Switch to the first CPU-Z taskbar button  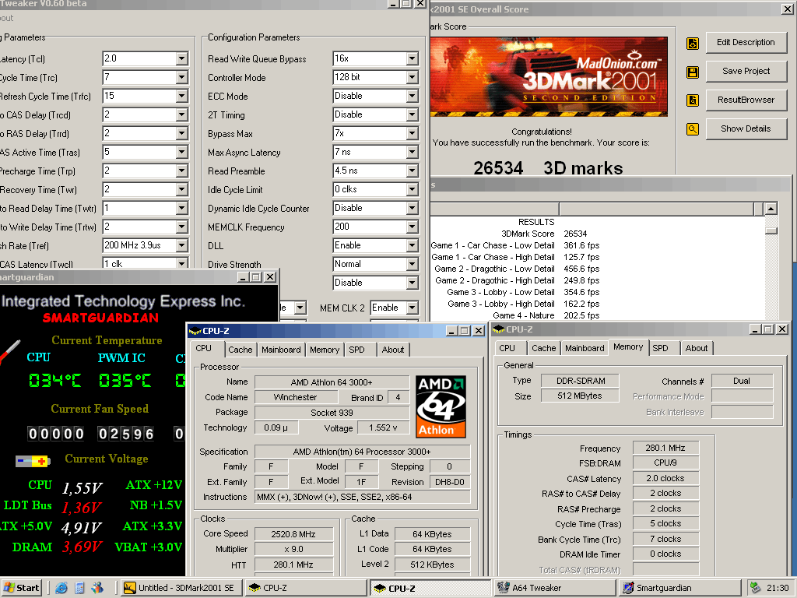[x=306, y=588]
